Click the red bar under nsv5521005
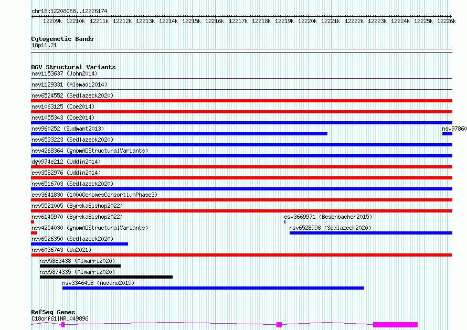The height and width of the screenshot is (330, 467). pyautogui.click(x=241, y=211)
